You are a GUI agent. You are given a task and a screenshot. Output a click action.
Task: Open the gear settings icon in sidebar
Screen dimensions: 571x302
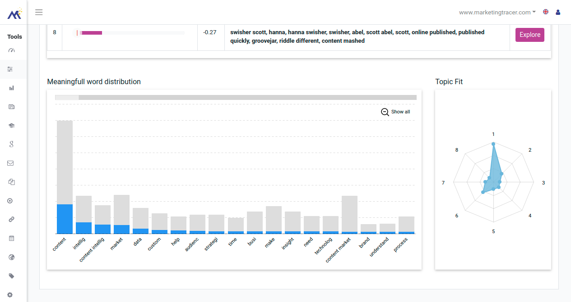pos(10,295)
